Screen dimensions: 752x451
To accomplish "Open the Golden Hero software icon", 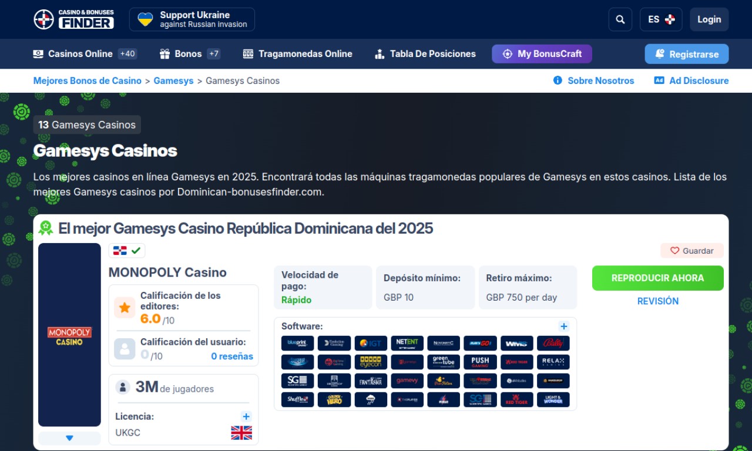I will [334, 399].
